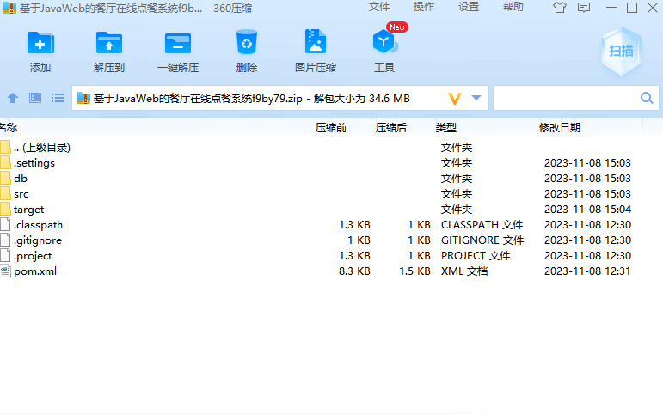The width and height of the screenshot is (663, 414).
Task: Click "8.3 KB" size of pom.xml
Action: pyautogui.click(x=354, y=271)
